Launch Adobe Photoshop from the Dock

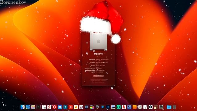[x=108, y=107]
